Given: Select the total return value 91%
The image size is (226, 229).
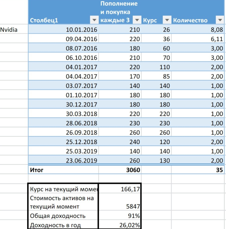Looking at the screenshot, I should (120, 215).
